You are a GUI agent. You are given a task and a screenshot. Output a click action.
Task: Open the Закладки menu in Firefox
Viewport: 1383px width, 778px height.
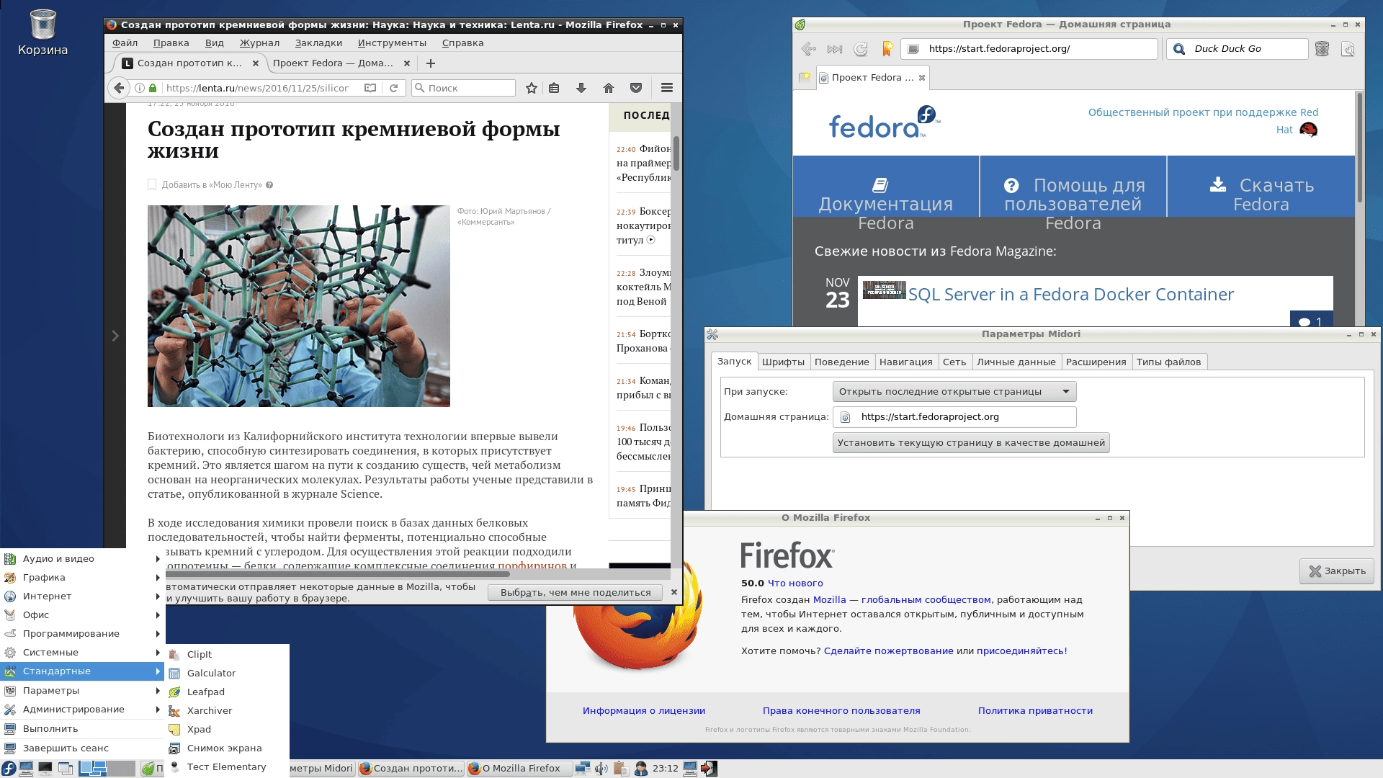(318, 43)
